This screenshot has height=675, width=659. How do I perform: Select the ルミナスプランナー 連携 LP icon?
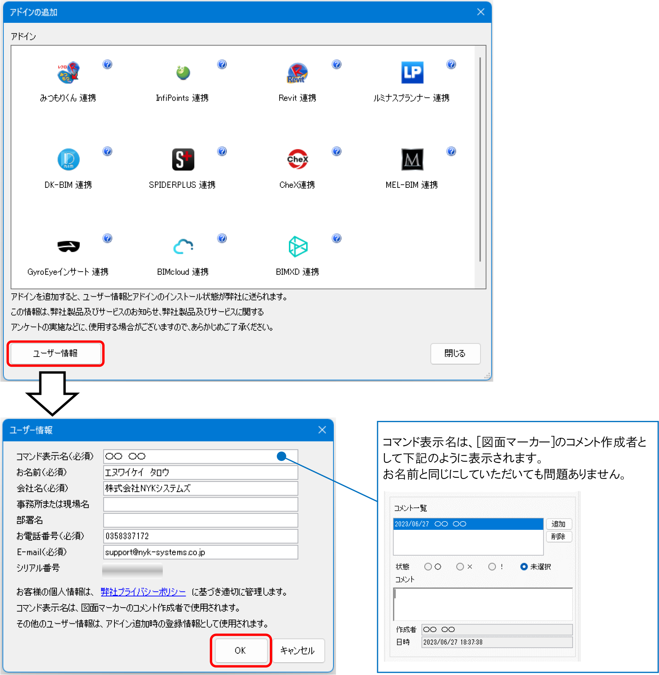click(412, 72)
